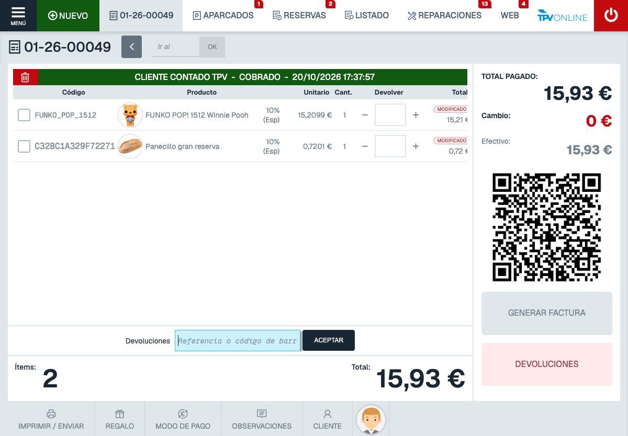Click the Winnie Pooh product thumbnail
This screenshot has height=436, width=628.
click(x=130, y=115)
